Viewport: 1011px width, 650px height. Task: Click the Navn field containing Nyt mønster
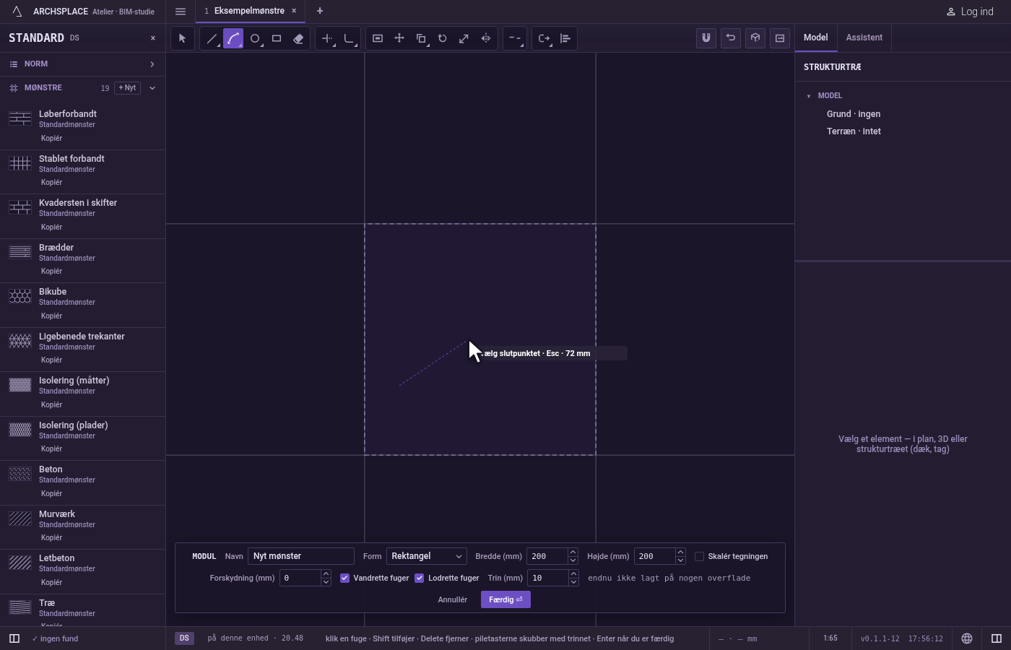tap(301, 556)
